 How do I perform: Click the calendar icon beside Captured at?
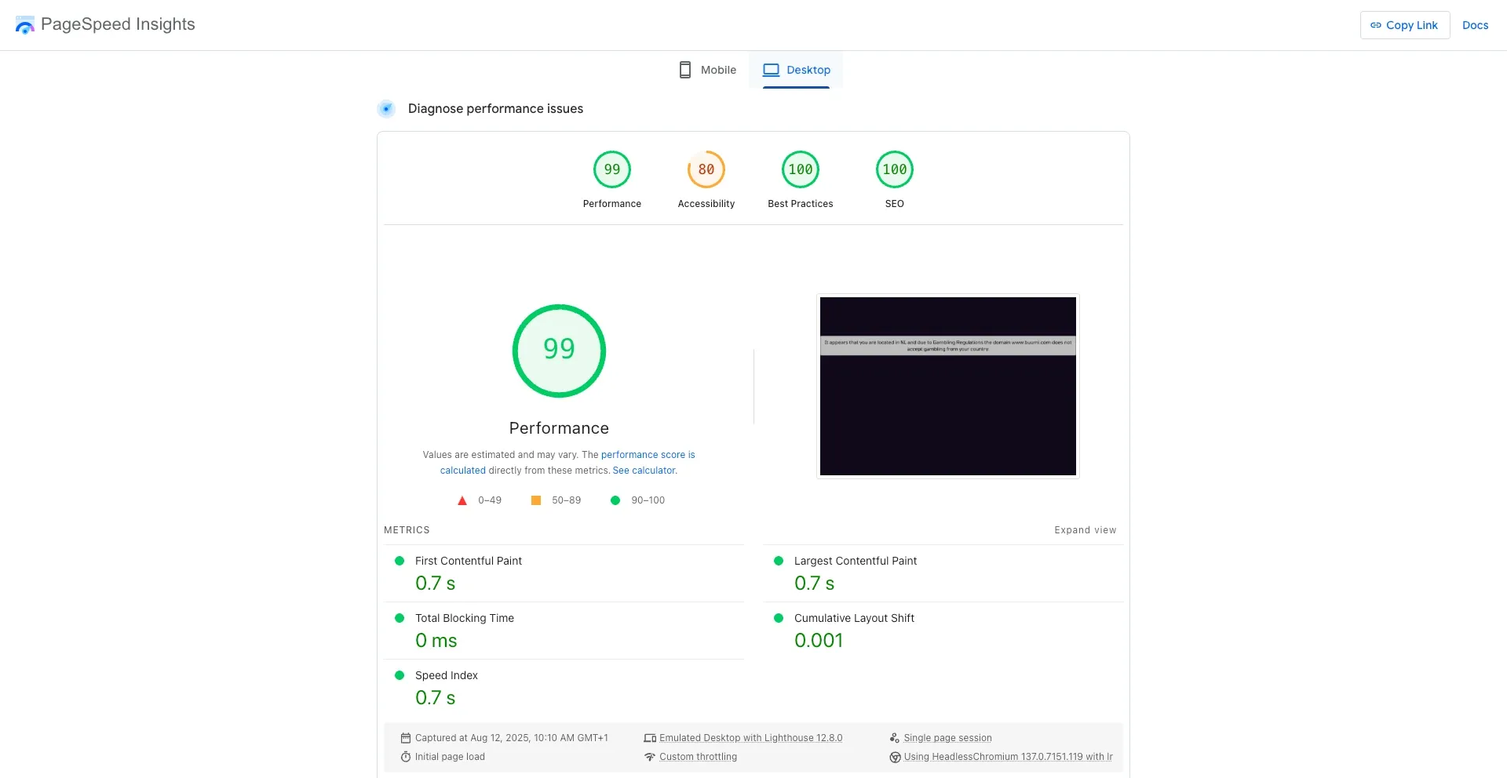[x=406, y=738]
